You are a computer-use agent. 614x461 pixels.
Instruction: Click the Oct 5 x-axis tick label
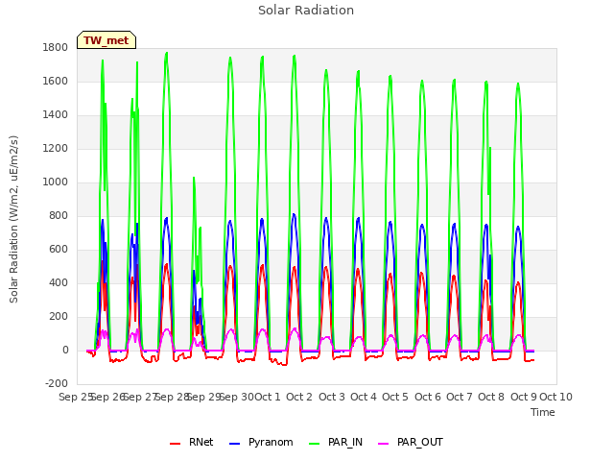pyautogui.click(x=395, y=397)
